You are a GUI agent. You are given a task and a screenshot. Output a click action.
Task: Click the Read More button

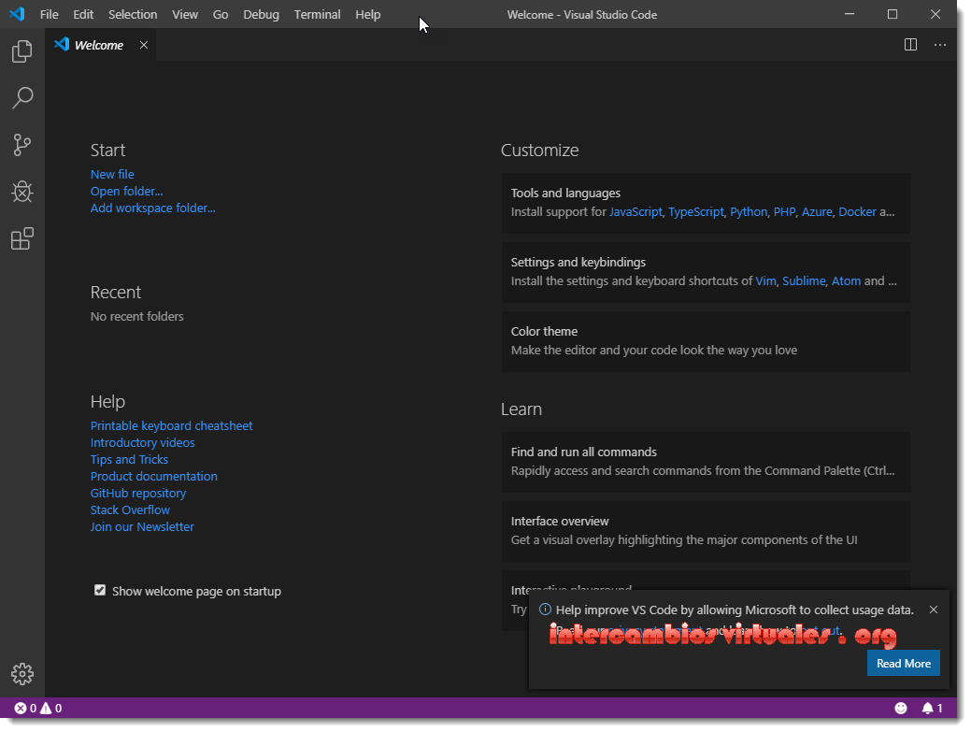pos(904,663)
